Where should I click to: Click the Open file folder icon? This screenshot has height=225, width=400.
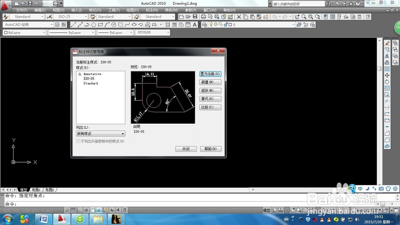188,16
